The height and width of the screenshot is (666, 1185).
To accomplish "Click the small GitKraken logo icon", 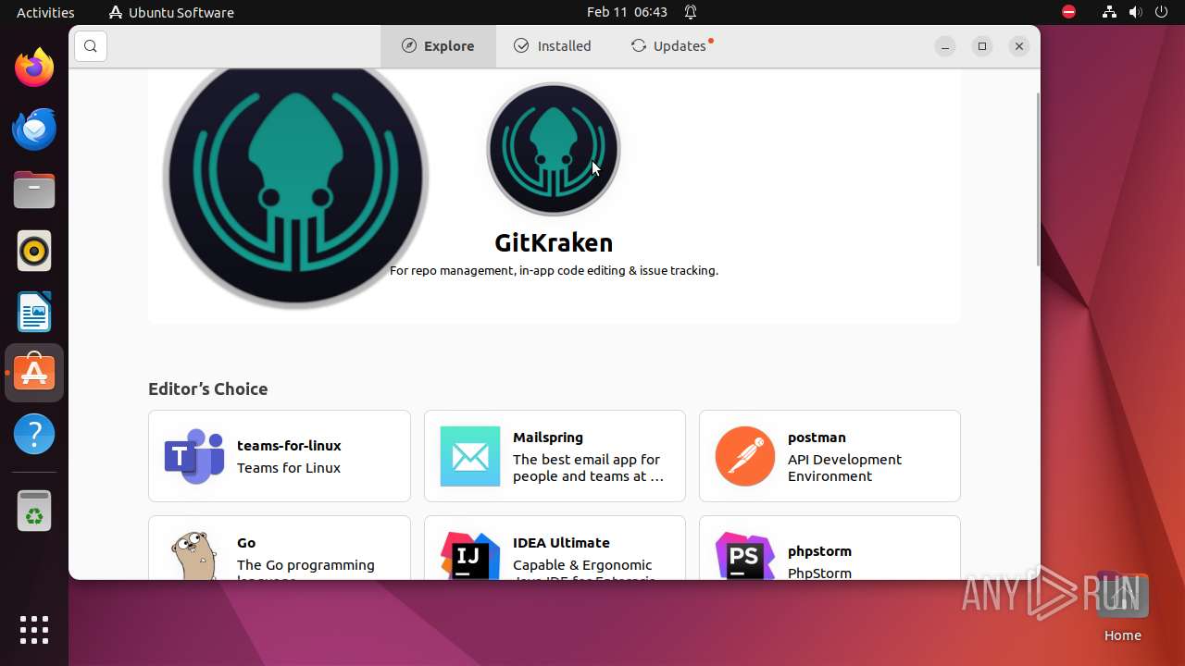I will click(554, 149).
